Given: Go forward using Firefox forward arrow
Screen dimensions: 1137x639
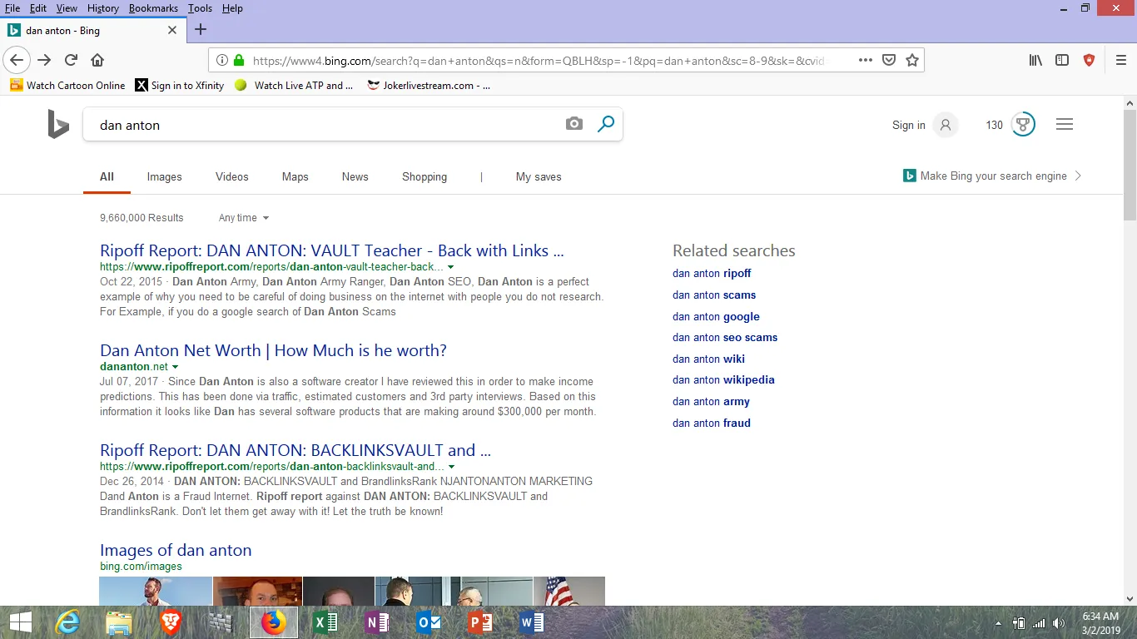Looking at the screenshot, I should 44,60.
